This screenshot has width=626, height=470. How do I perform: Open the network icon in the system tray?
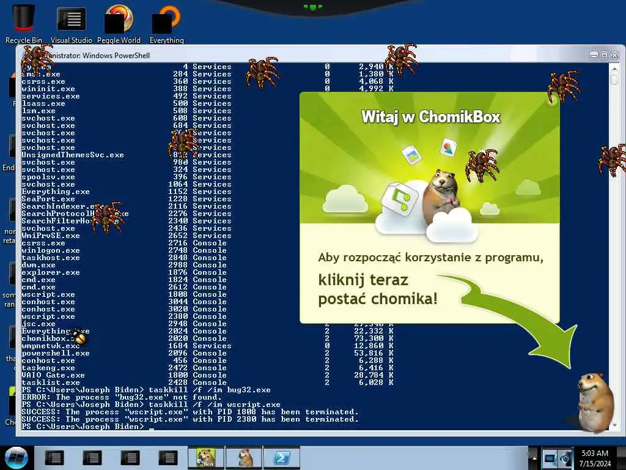pos(550,458)
